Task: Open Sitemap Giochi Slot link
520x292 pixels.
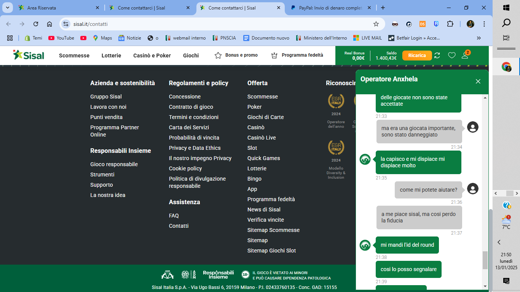Action: click(x=271, y=251)
